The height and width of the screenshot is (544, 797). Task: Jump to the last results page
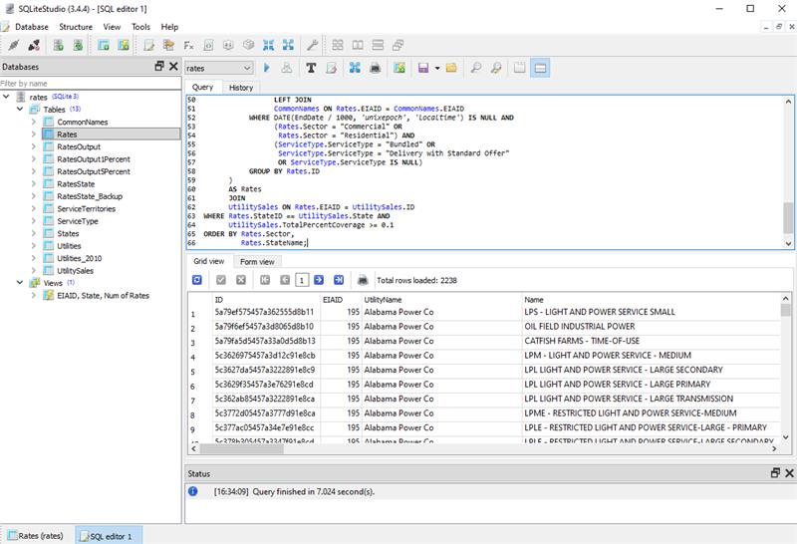pos(339,280)
